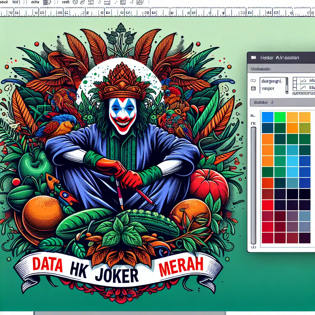Select the brush stroke tool icon
The height and width of the screenshot is (315, 315).
82,2
